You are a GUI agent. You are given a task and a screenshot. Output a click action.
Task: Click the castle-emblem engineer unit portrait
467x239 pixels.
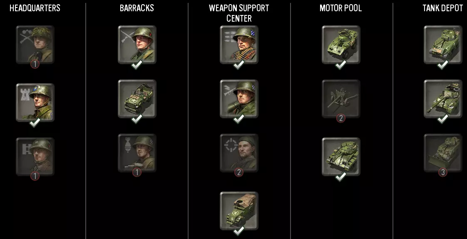click(35, 102)
